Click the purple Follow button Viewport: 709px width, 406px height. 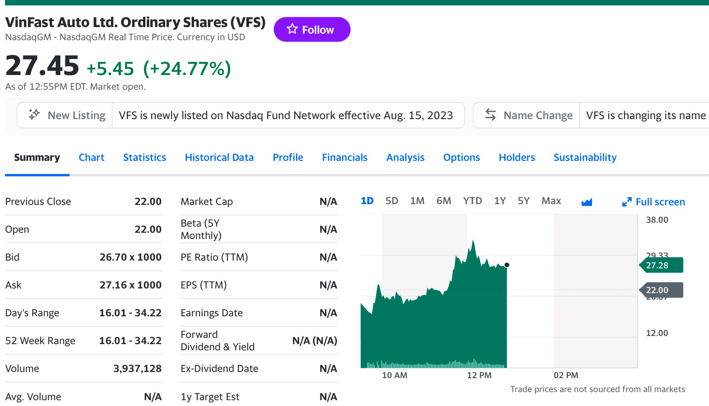(x=312, y=29)
